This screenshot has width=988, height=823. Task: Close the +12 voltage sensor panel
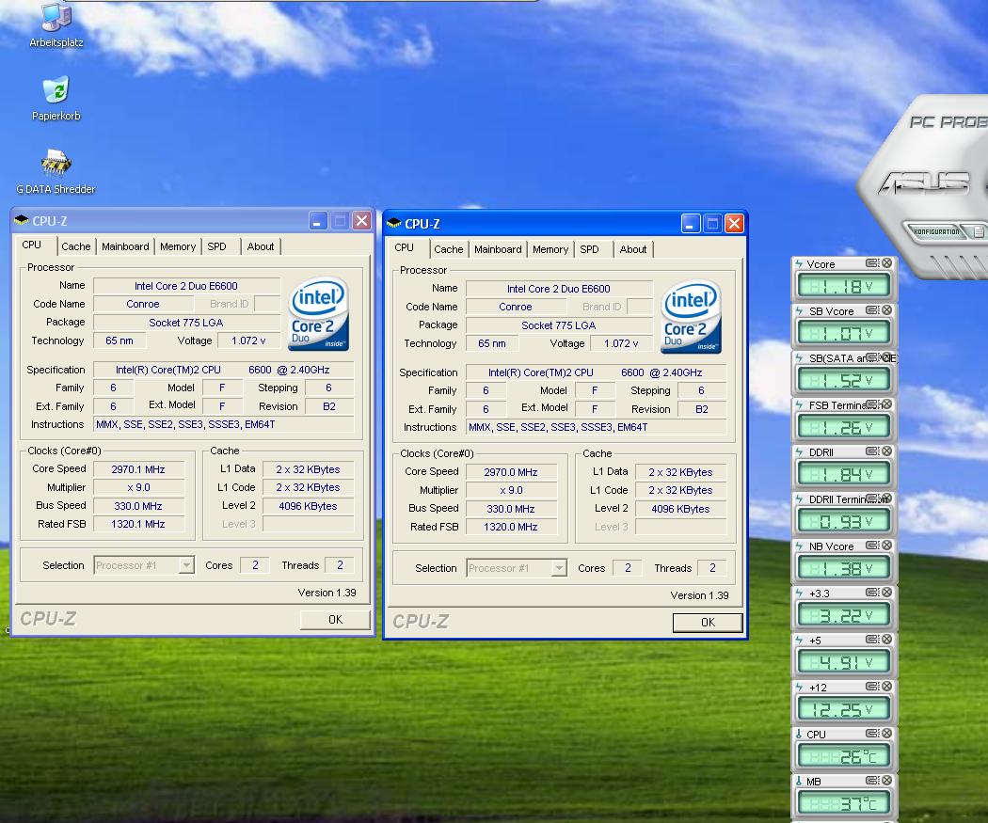coord(886,687)
